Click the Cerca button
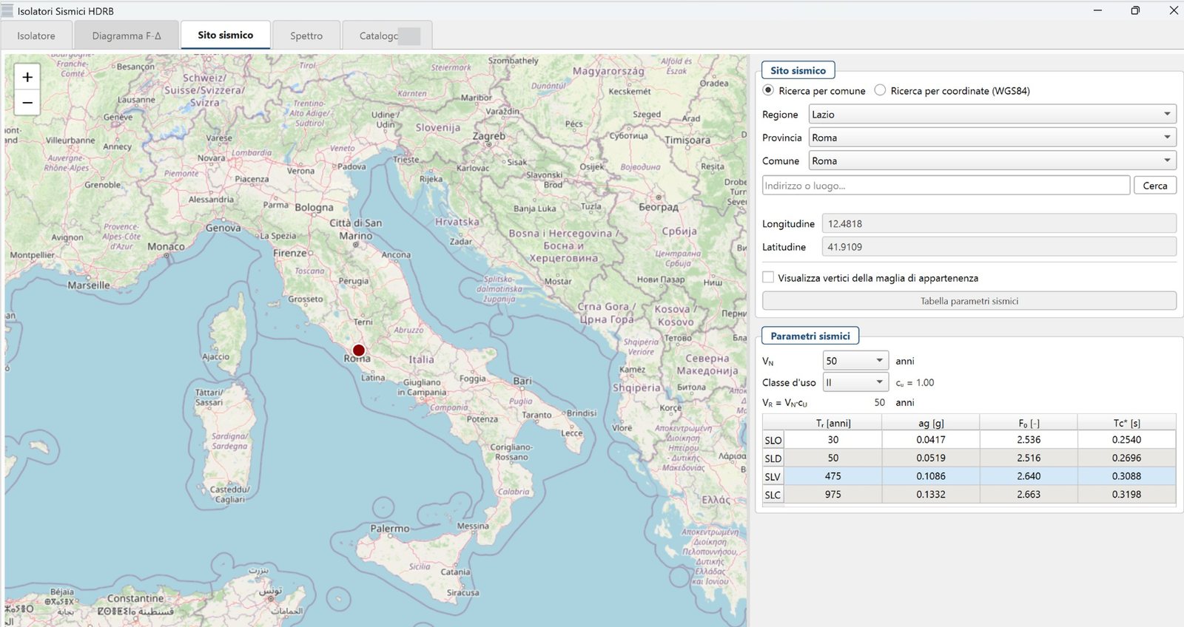Image resolution: width=1184 pixels, height=627 pixels. click(1154, 186)
